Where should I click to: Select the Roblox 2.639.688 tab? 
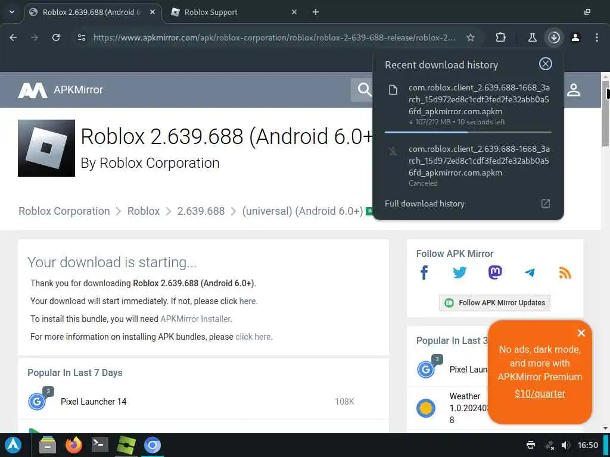pos(92,12)
